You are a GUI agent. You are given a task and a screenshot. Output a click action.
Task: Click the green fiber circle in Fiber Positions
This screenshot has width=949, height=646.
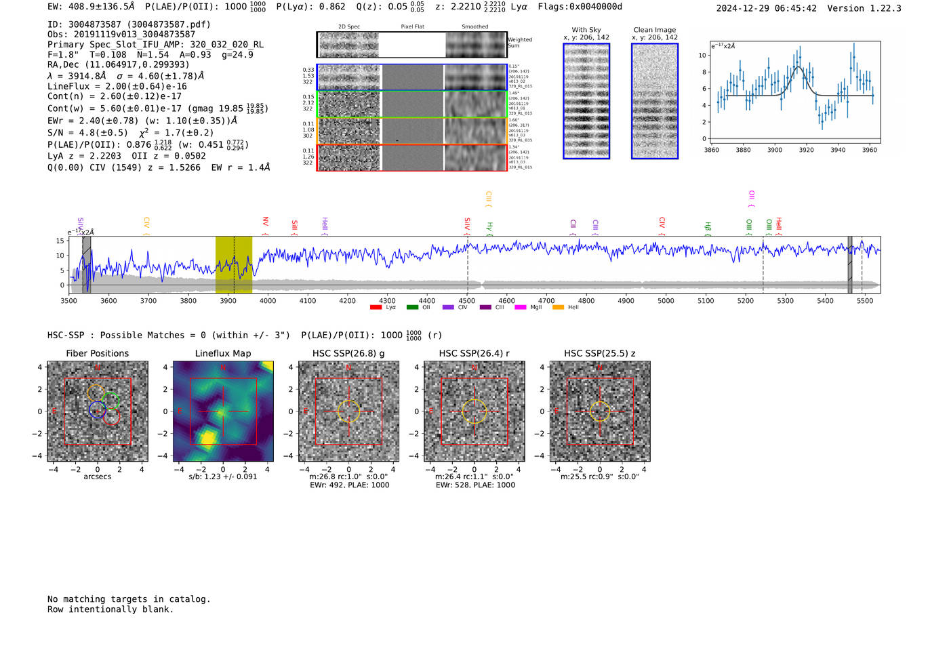(112, 401)
